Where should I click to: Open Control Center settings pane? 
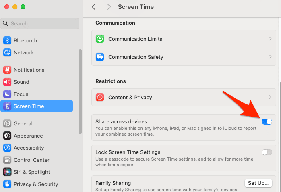pos(31,160)
